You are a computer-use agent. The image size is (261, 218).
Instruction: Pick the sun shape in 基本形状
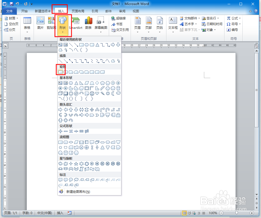[x=108, y=93]
